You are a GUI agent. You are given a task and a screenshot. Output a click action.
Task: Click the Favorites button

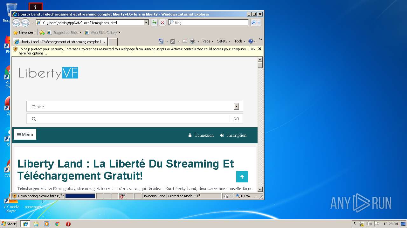click(x=23, y=32)
